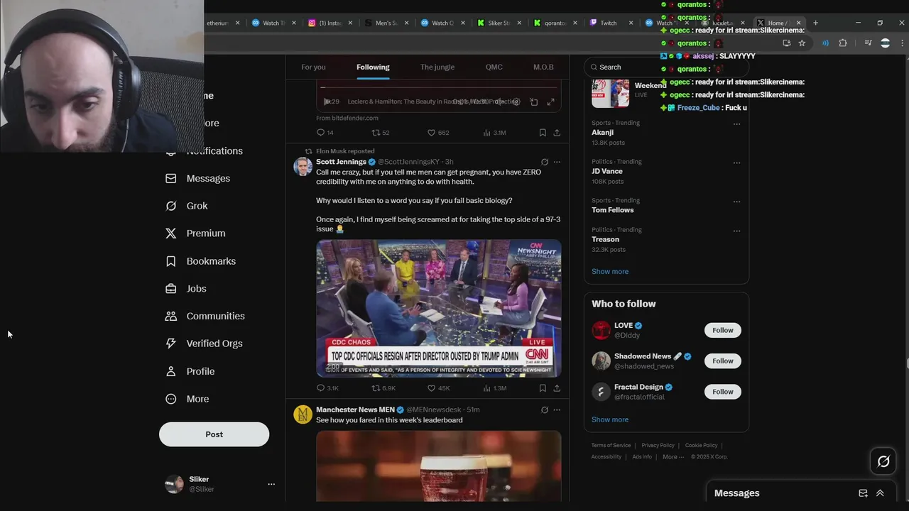Open the Privacy Policy link
Image resolution: width=909 pixels, height=511 pixels.
(x=658, y=446)
